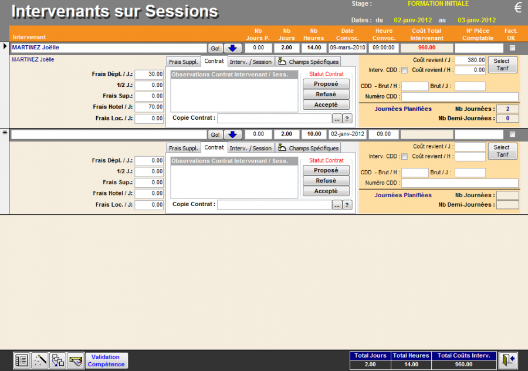Screen dimensions: 528x371
Task: Click the cascading windows icon in bottom toolbar
Action: (57, 360)
